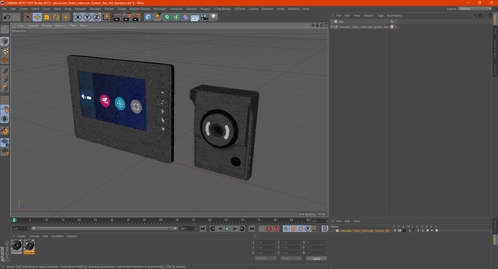Go to start of animation
Image resolution: width=498 pixels, height=269 pixels.
pos(203,229)
